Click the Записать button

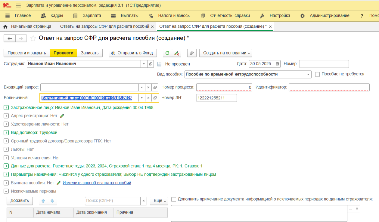[x=90, y=53]
